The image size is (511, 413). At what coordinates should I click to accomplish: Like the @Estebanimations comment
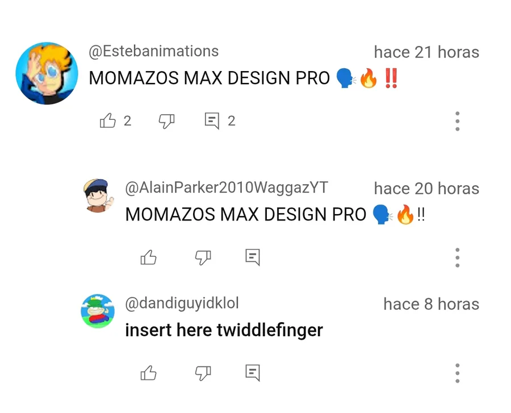click(107, 120)
